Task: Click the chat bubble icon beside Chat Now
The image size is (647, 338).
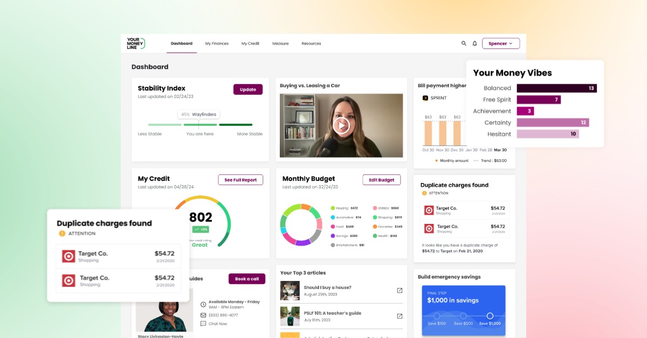Action: 203,323
